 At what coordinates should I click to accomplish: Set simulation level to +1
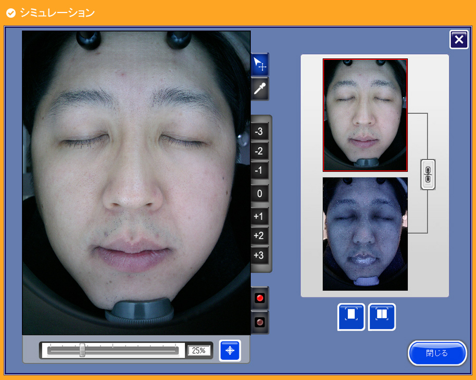tap(259, 216)
